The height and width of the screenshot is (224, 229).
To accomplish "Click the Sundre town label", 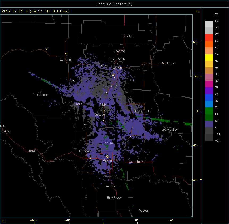I will click(x=78, y=104).
